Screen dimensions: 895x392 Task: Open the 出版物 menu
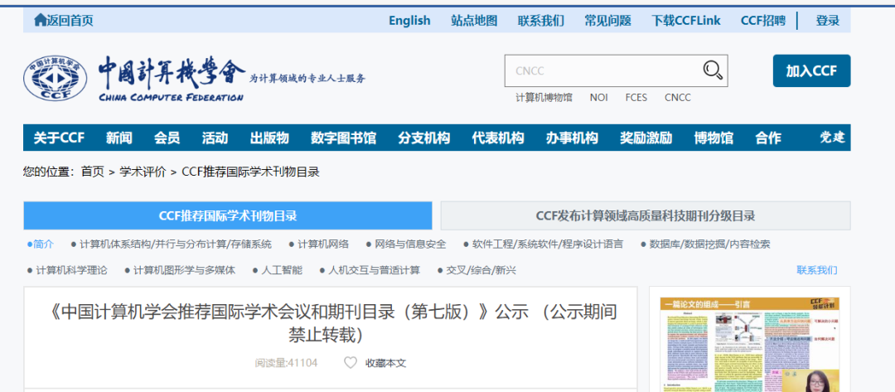(269, 138)
